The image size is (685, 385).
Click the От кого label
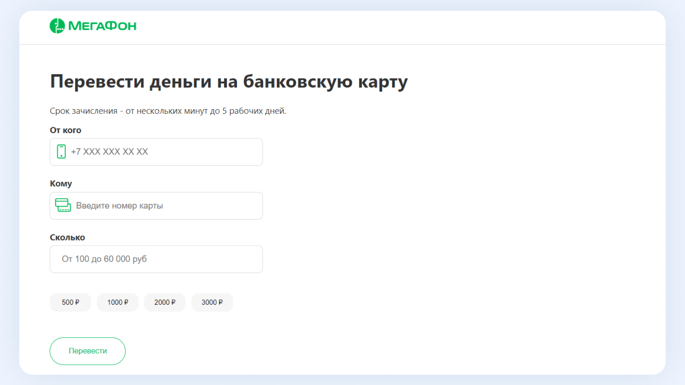[x=65, y=130]
